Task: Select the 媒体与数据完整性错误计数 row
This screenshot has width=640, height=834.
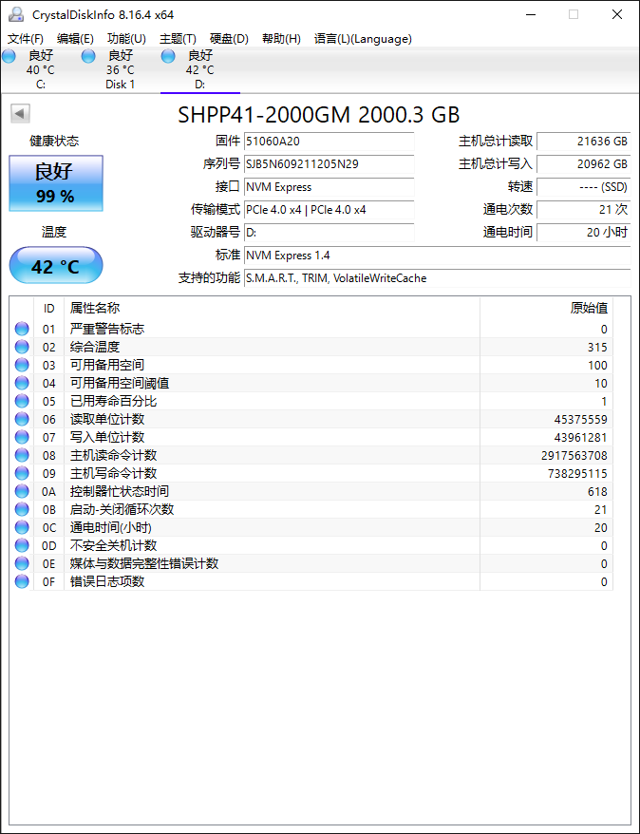Action: coord(311,564)
